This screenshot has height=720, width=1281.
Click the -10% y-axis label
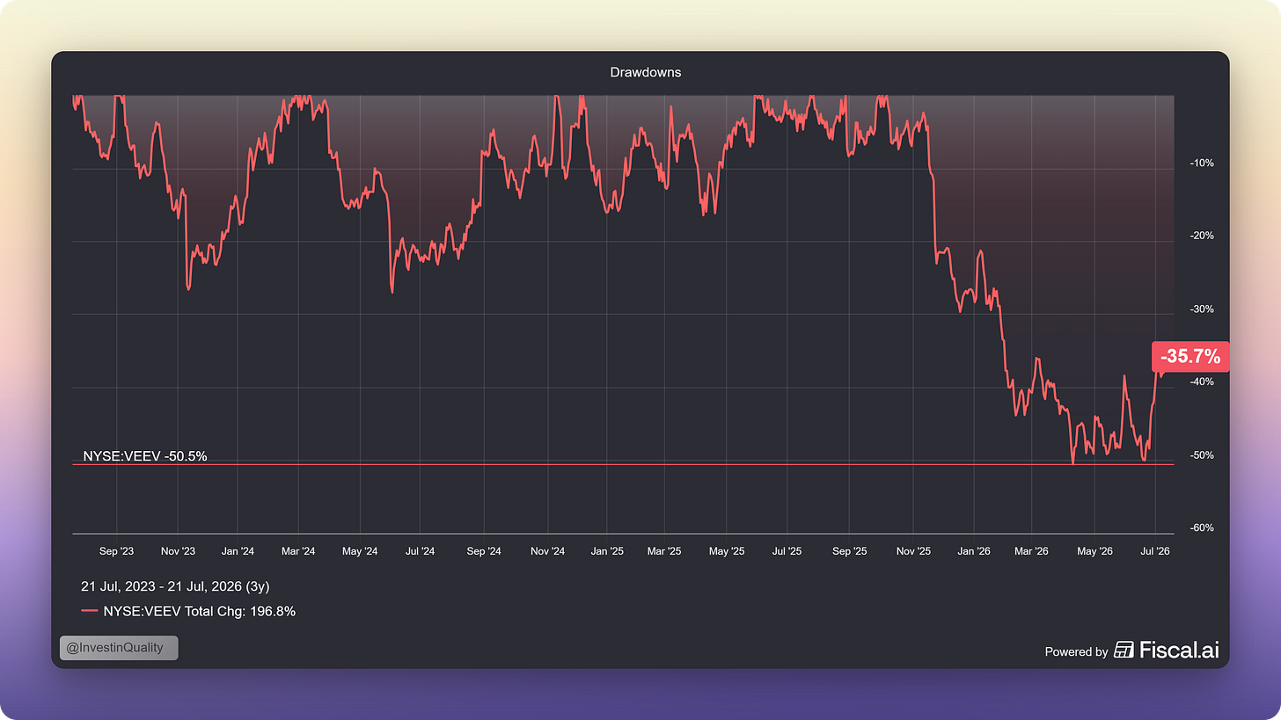1202,164
